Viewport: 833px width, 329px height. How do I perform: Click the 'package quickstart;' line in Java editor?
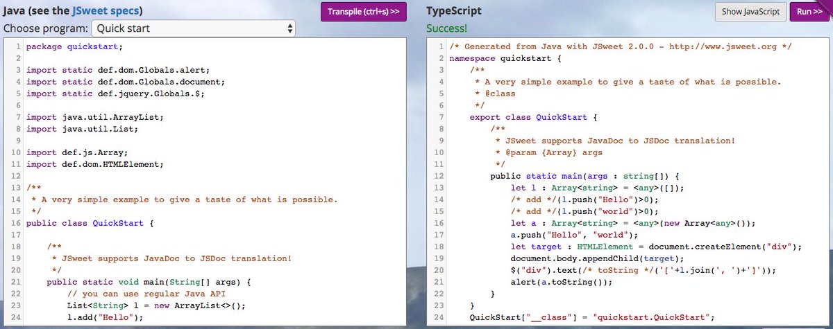pos(74,46)
